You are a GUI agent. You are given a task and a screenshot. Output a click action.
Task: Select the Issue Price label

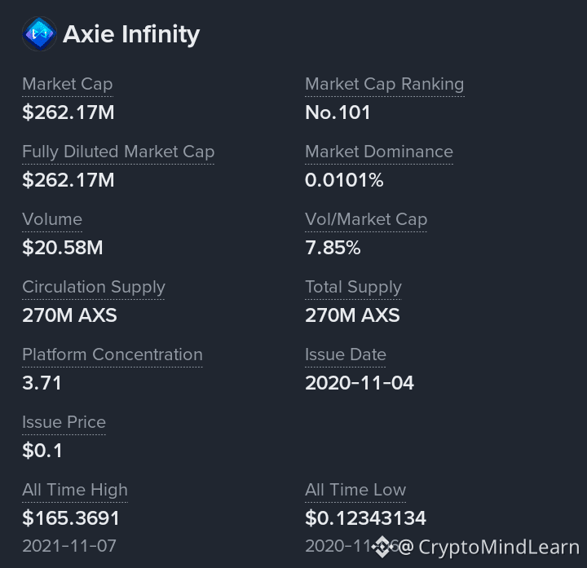64,422
